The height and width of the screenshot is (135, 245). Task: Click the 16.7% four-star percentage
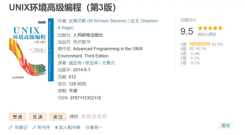tap(201, 49)
